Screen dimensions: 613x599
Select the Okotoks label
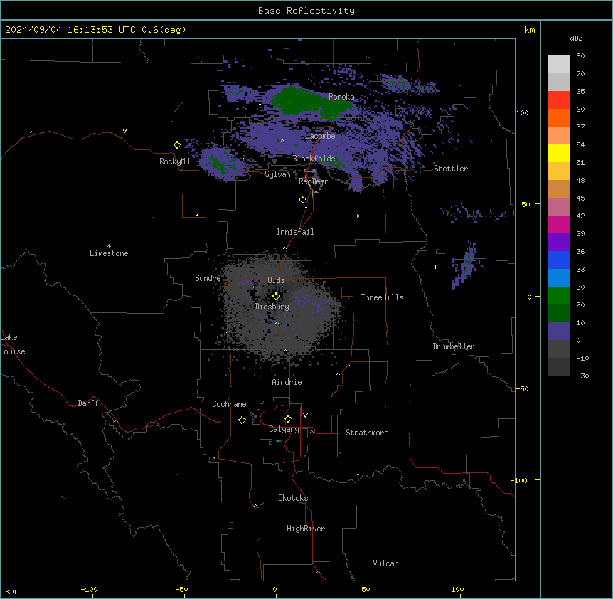(293, 498)
